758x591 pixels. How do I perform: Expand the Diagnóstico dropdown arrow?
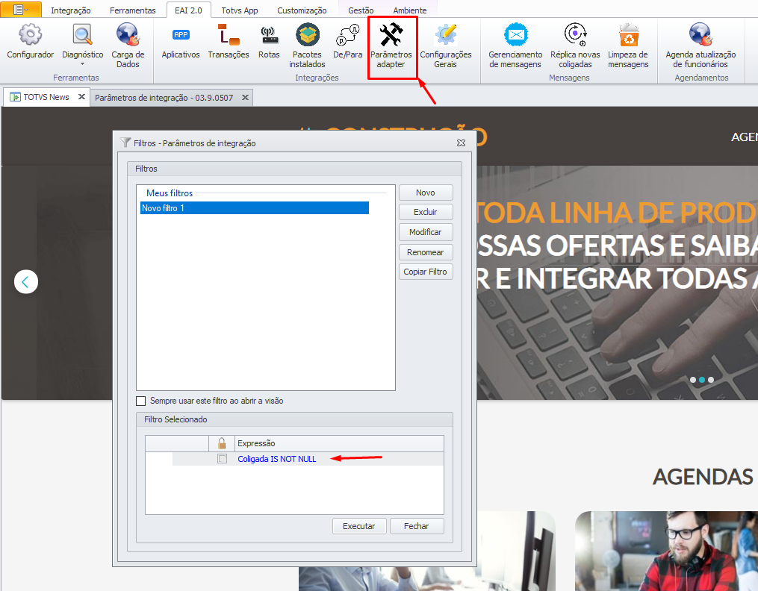(x=83, y=64)
